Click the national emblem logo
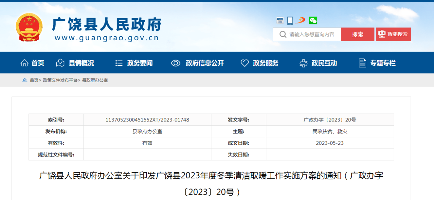The width and height of the screenshot is (434, 200). (x=29, y=27)
